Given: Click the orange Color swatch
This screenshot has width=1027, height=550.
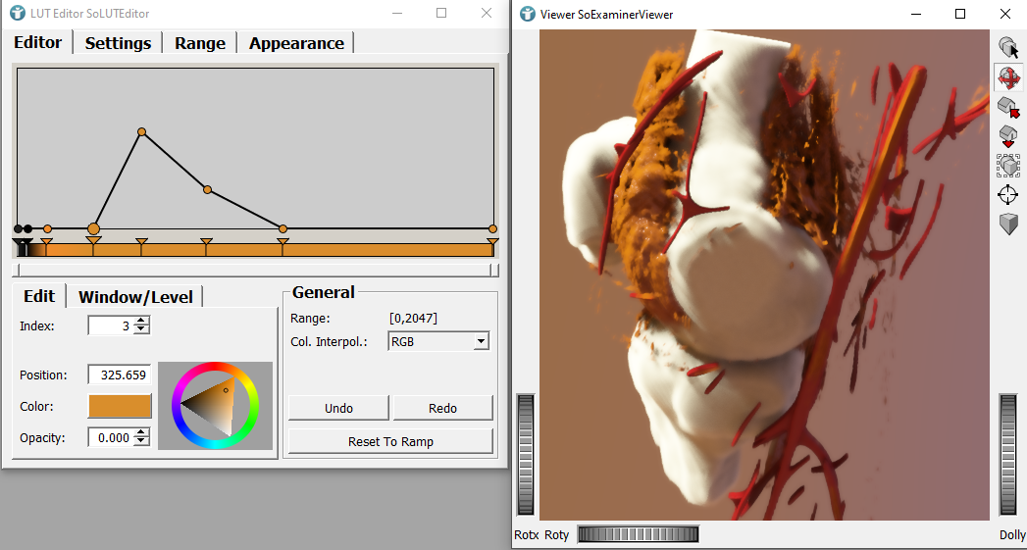Looking at the screenshot, I should pos(120,407).
